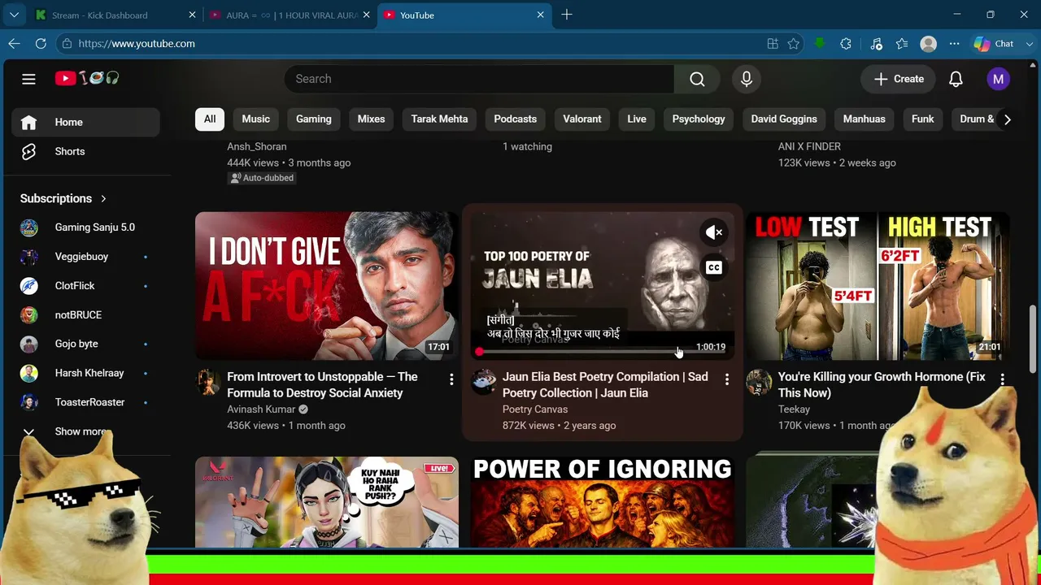View site information via the lock icon
This screenshot has height=585, width=1041.
[68, 44]
